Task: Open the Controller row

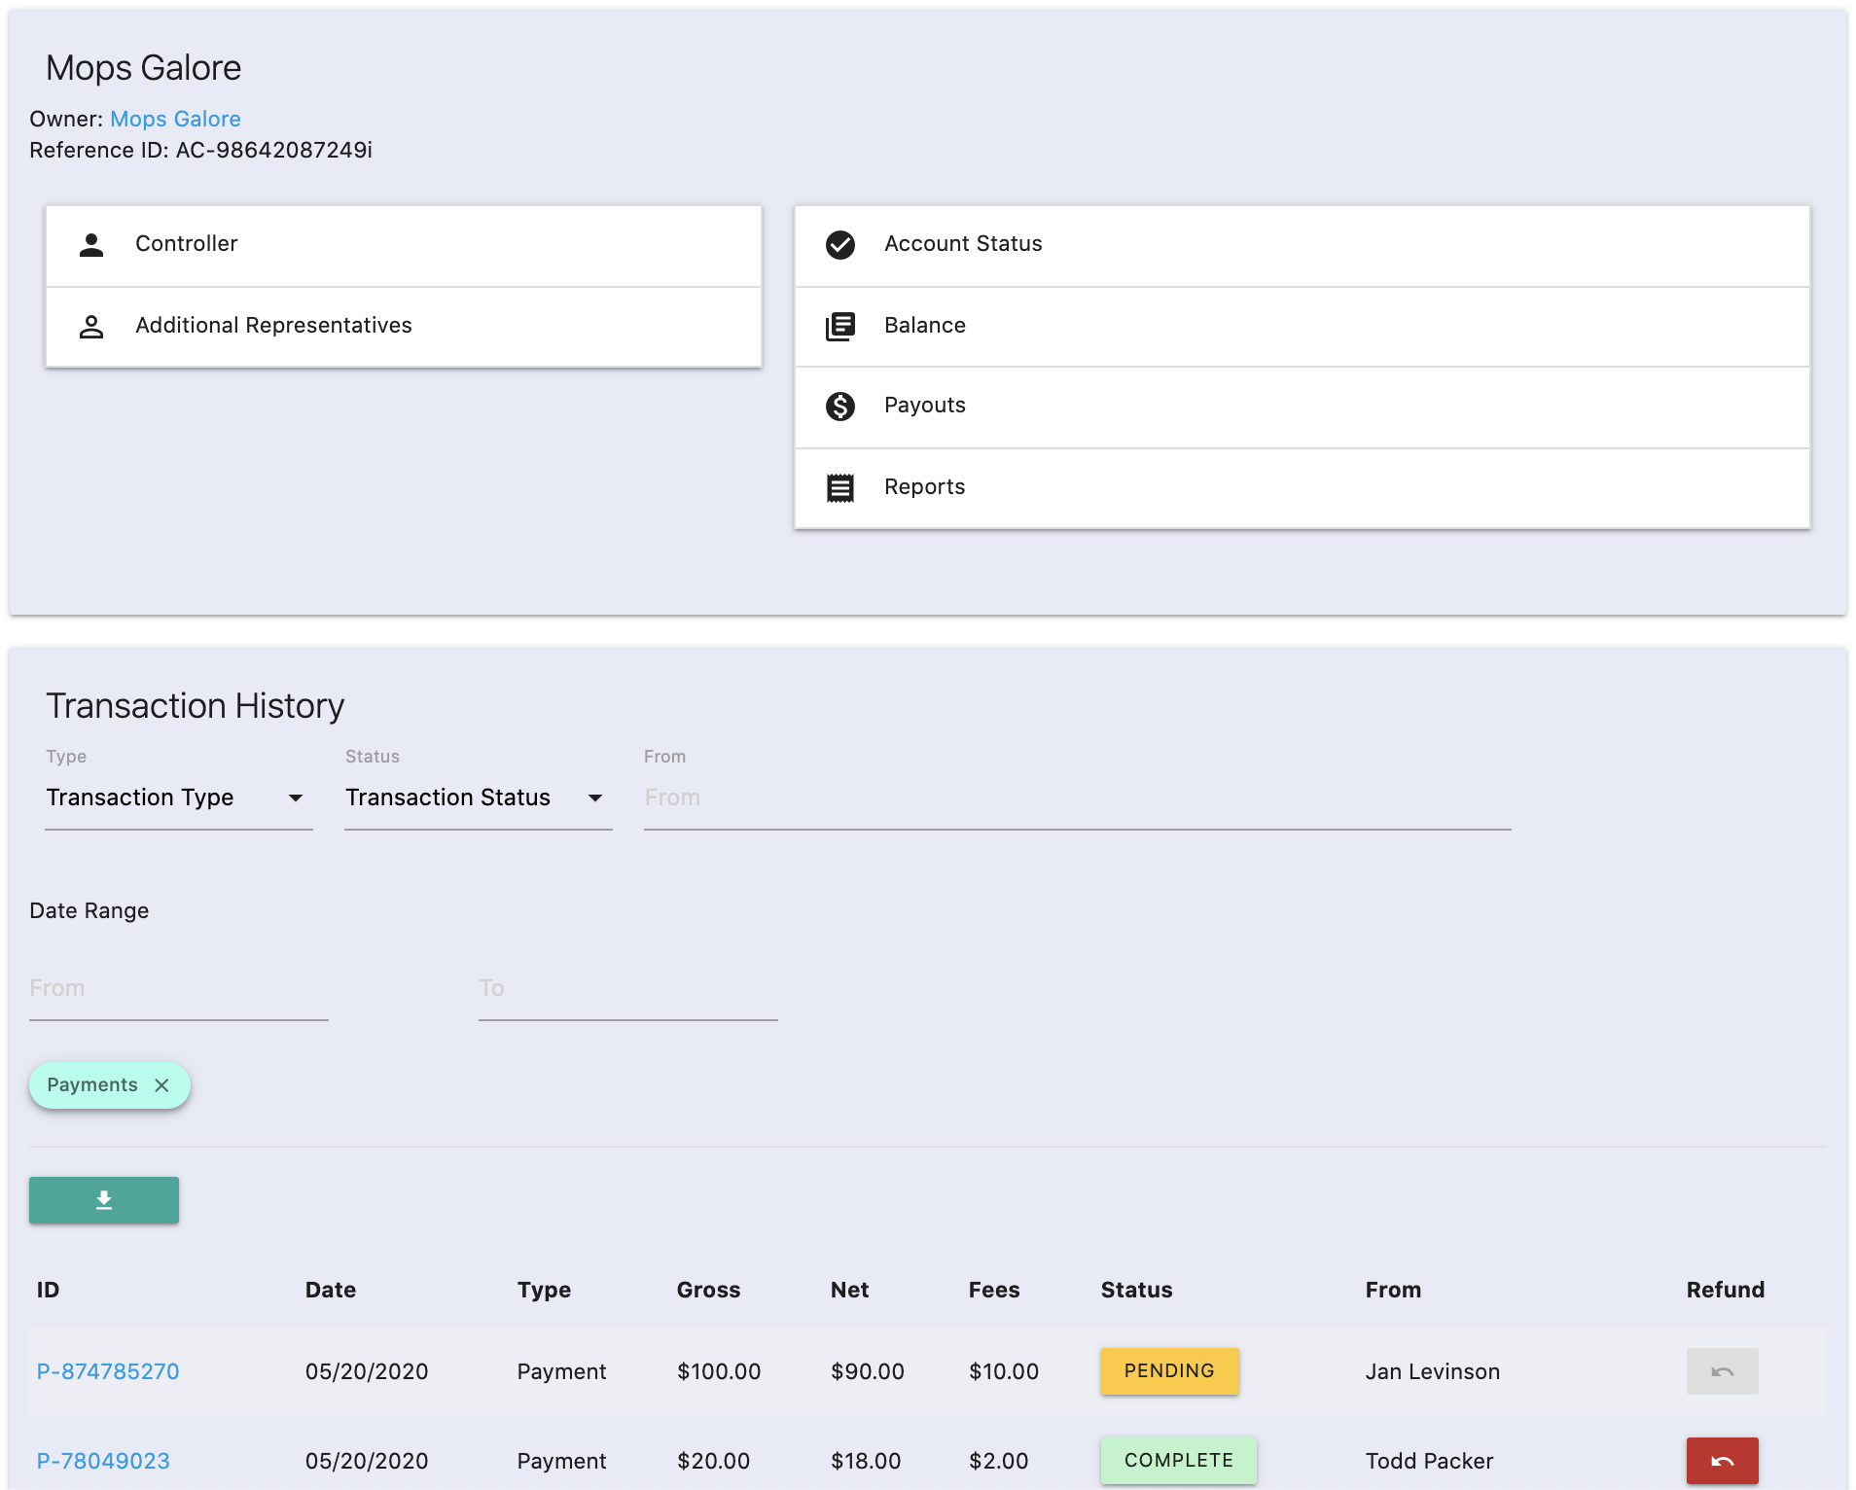Action: (404, 245)
